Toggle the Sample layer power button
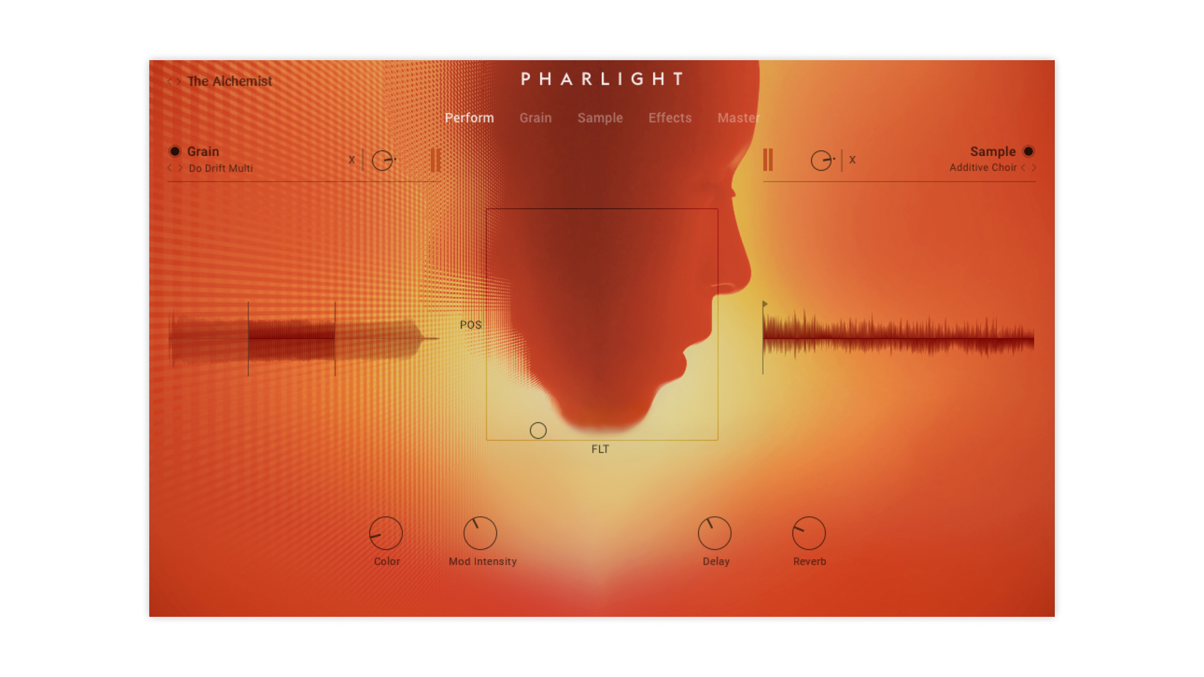 (1028, 151)
